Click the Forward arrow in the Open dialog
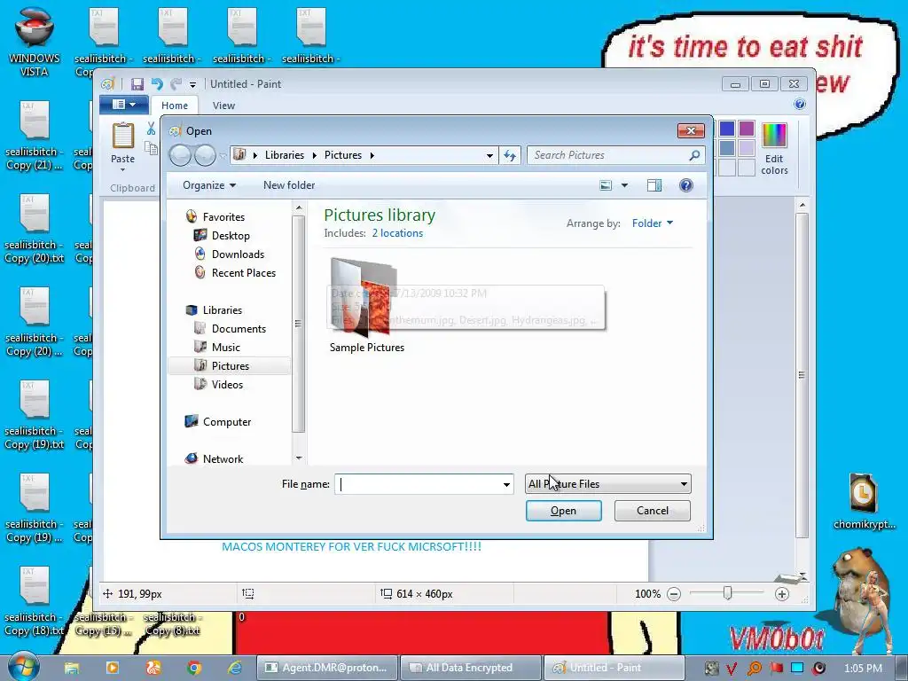The height and width of the screenshot is (681, 908). point(205,155)
